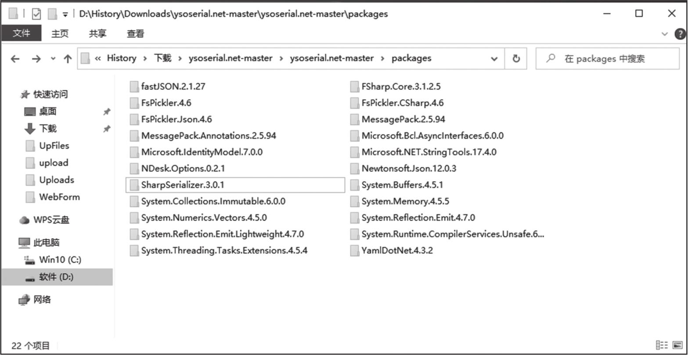Select the FsPickler.4.6 folder icon
This screenshot has height=355, width=688.
click(x=134, y=103)
